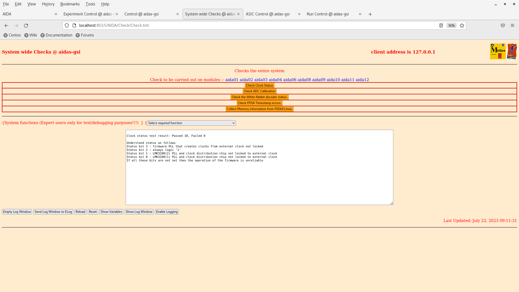
Task: Open the Bookmarks menu
Action: (x=70, y=4)
